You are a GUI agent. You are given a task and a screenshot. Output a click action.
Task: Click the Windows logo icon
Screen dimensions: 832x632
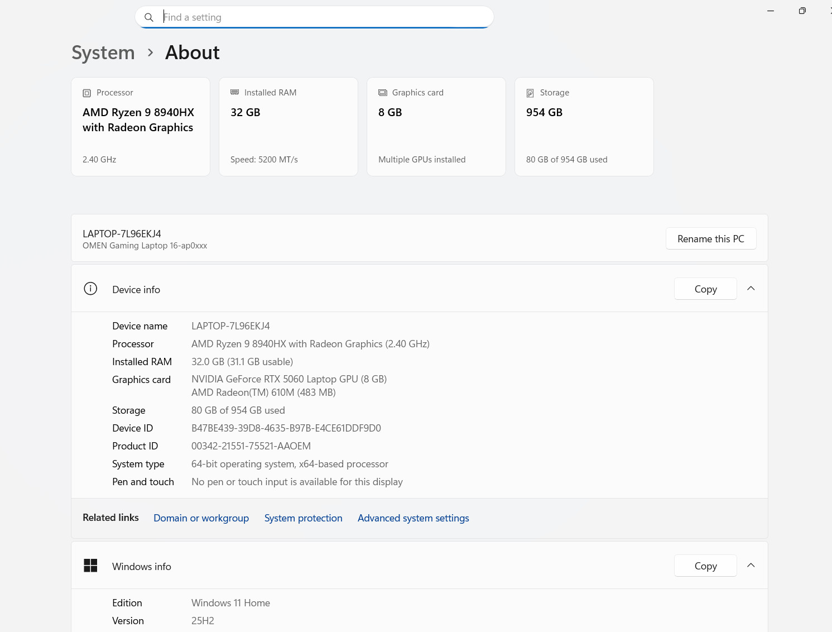tap(90, 566)
